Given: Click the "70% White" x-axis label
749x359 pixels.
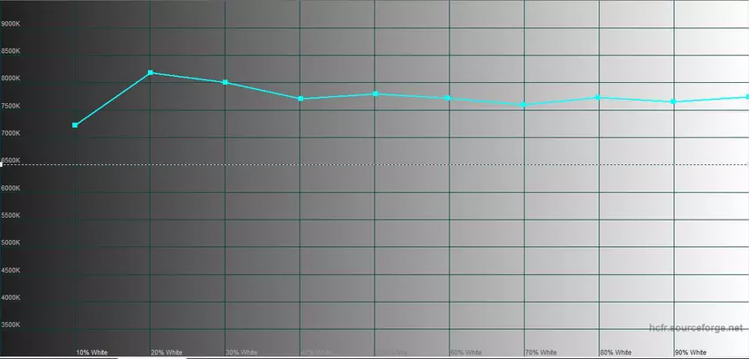Looking at the screenshot, I should click(541, 352).
